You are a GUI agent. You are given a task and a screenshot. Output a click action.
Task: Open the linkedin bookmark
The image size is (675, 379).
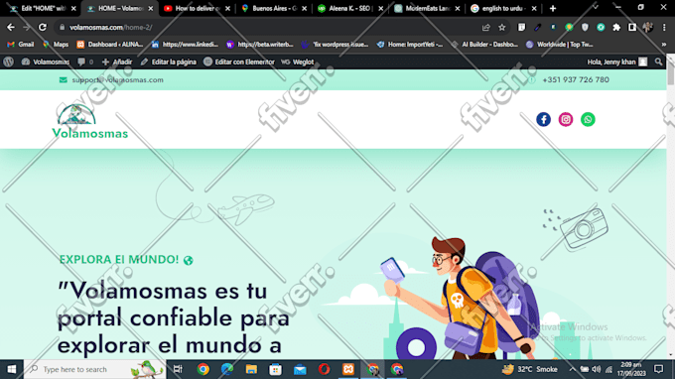click(185, 45)
